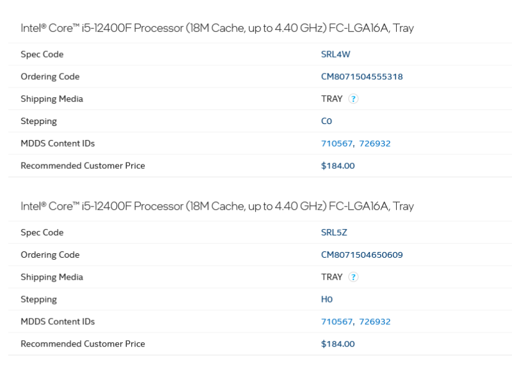Screen dimensions: 512x371
Task: Open the H0 stepping link
Action: (x=327, y=299)
